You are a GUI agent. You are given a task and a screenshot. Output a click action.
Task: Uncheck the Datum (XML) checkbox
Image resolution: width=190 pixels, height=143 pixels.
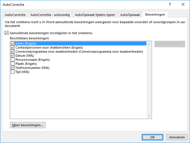(13, 56)
